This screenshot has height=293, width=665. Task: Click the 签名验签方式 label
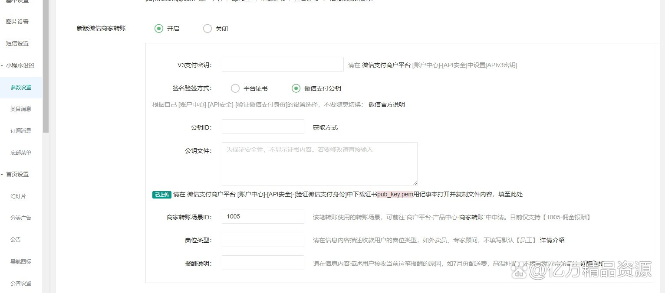[192, 88]
